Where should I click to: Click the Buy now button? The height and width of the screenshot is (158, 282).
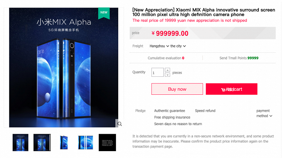[x=177, y=89]
